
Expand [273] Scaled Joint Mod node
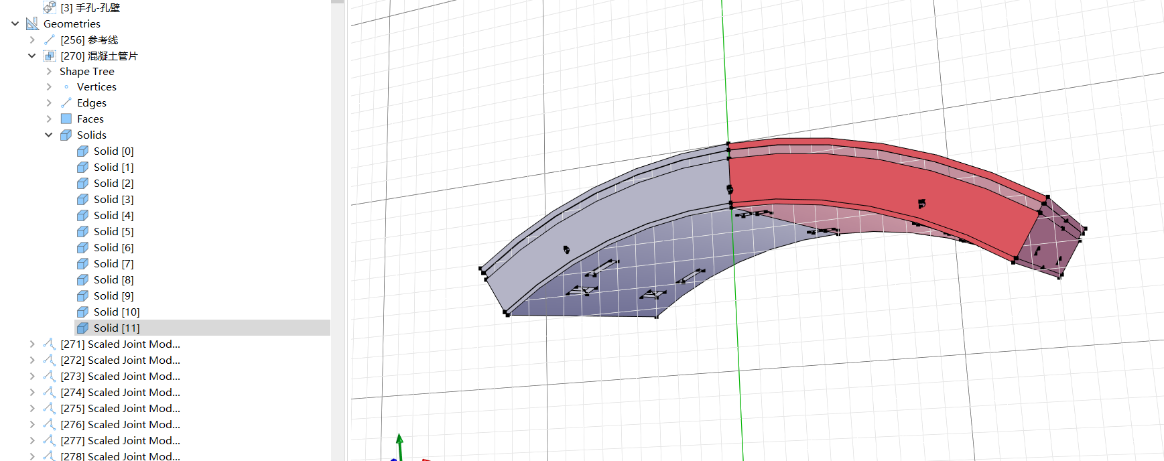[32, 376]
